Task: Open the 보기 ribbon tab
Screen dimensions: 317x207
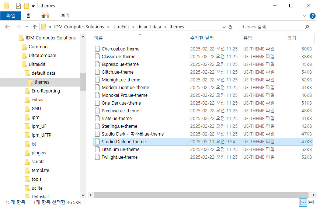Action: tap(65, 15)
